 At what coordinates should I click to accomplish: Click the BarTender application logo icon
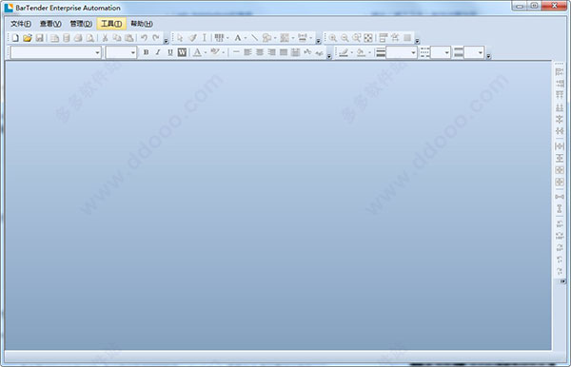(9, 8)
